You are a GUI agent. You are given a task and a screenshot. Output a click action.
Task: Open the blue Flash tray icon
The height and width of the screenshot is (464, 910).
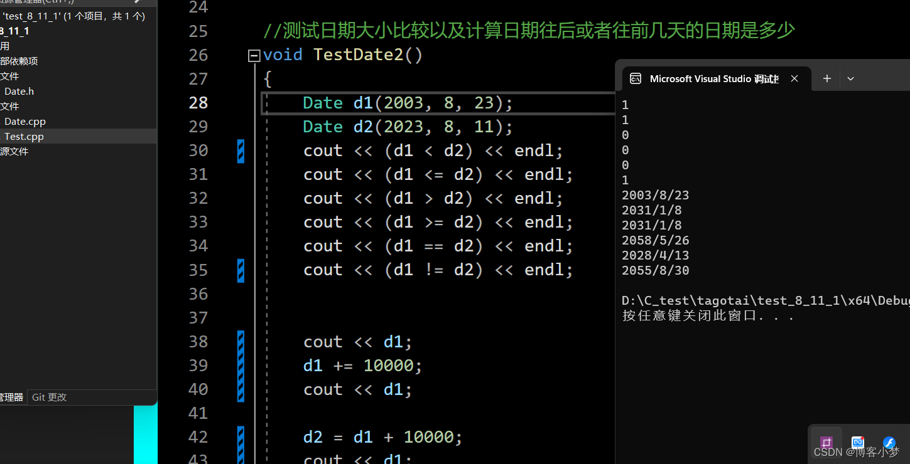[x=889, y=443]
